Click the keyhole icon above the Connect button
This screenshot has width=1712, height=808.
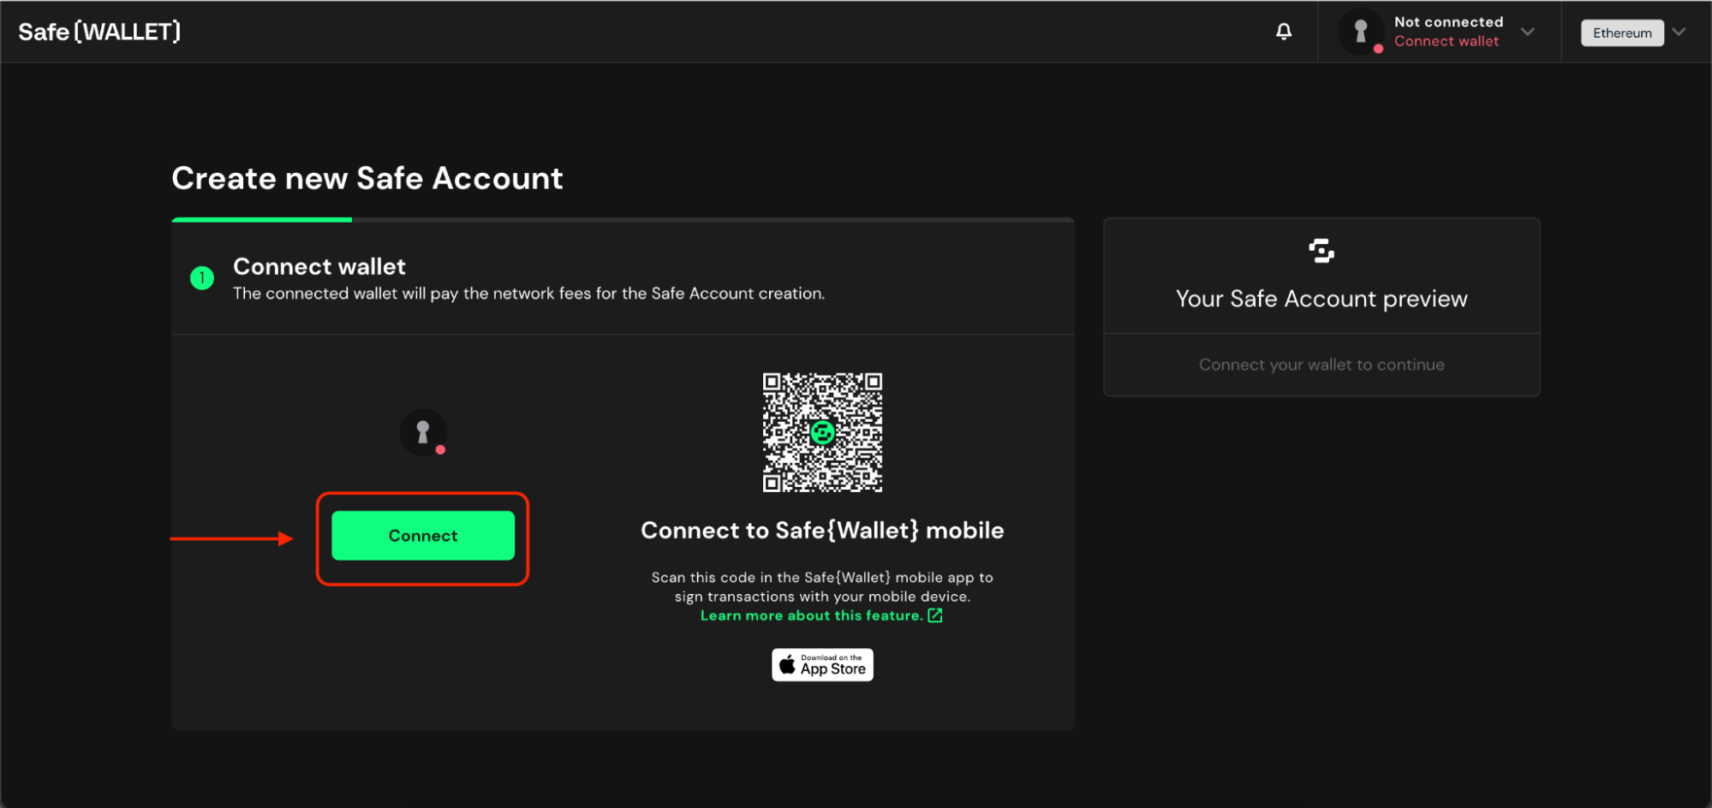tap(422, 432)
